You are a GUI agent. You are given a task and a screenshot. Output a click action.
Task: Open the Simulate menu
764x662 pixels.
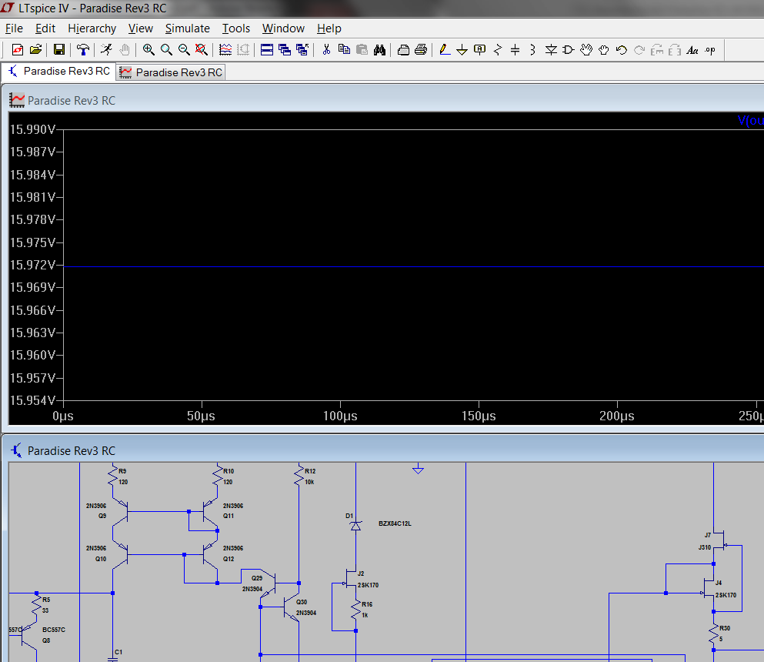(x=188, y=28)
